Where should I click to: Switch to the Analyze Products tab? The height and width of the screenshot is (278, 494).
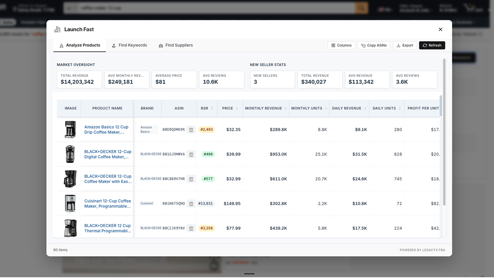(x=80, y=45)
